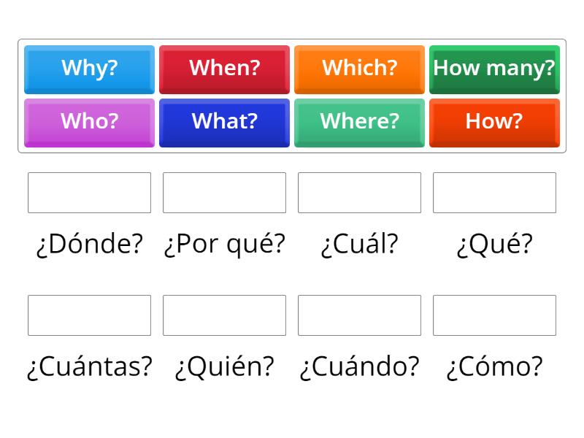The height and width of the screenshot is (438, 584).
Task: Click the empty answer box above ¿Por qué?
Action: pos(224,193)
